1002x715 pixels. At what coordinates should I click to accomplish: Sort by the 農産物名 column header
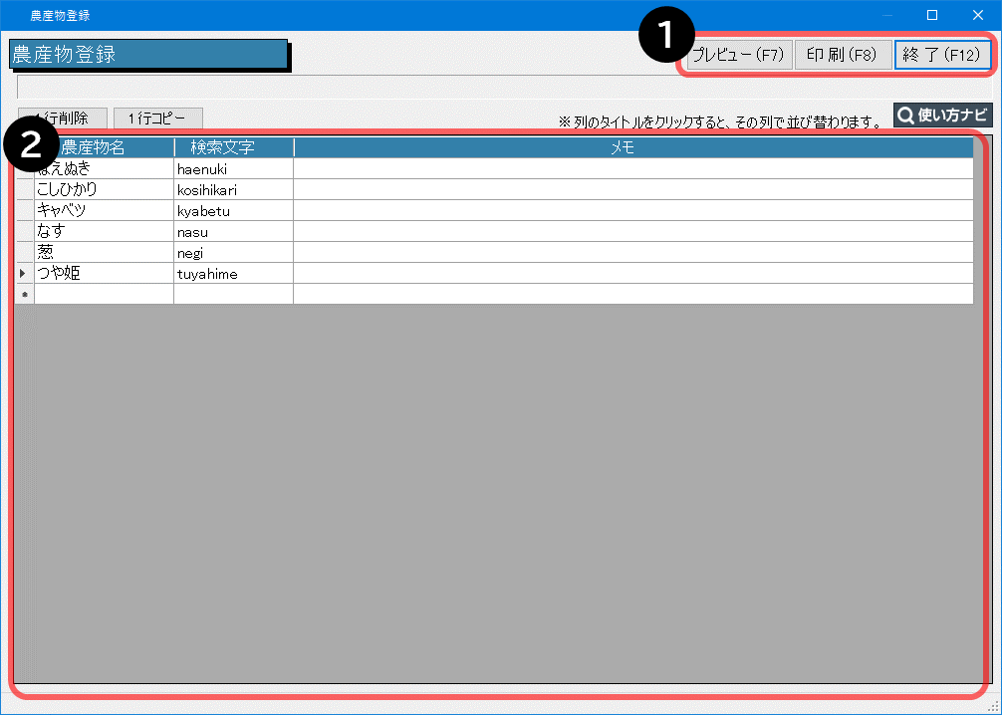pos(105,147)
